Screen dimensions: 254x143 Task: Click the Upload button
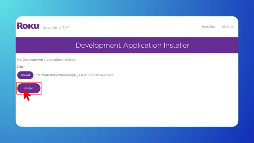tap(25, 75)
